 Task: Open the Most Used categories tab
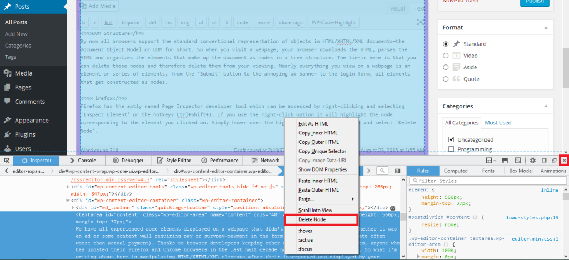[x=498, y=123]
